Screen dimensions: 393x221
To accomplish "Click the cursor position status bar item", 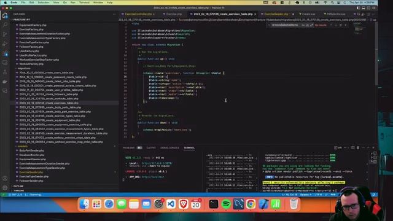I will pyautogui.click(x=290, y=195).
